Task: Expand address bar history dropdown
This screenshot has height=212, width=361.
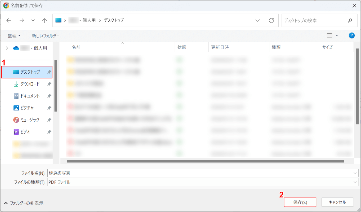Action: 257,20
